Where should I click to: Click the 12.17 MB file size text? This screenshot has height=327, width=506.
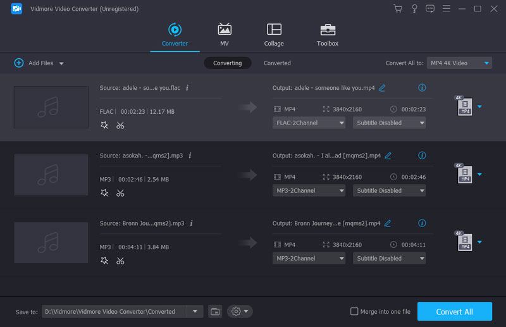click(162, 112)
